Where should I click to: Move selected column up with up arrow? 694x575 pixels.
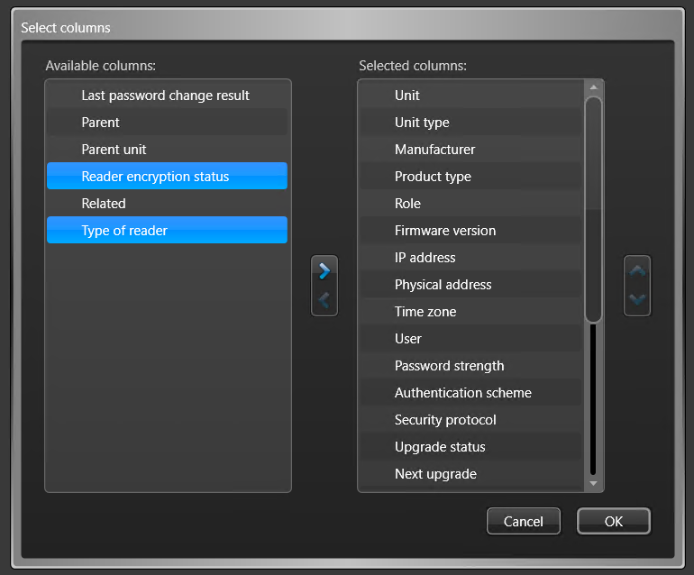click(637, 271)
